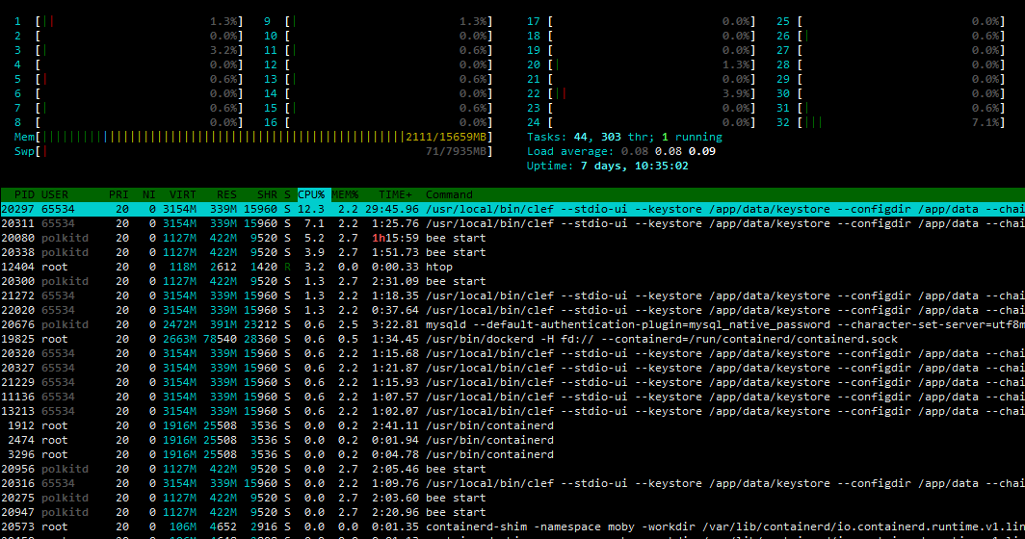
Task: Click the PRI column header
Action: (119, 194)
